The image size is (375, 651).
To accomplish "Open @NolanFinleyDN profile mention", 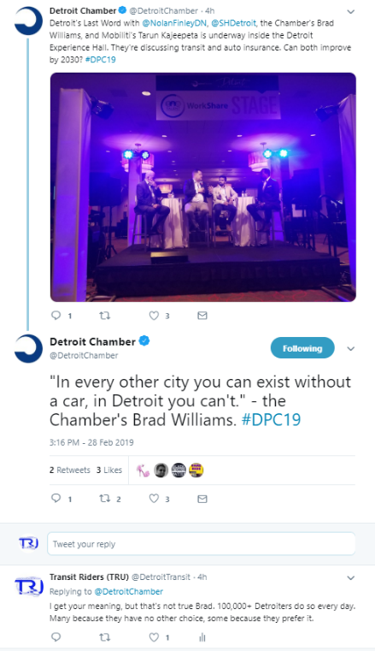I will click(175, 23).
